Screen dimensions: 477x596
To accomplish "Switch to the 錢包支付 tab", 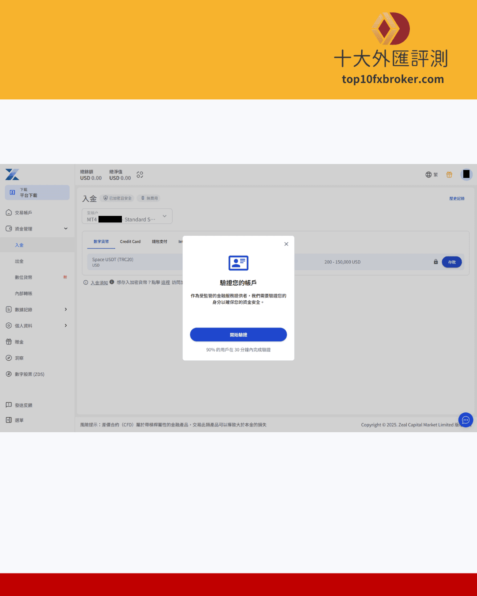I will [x=159, y=241].
